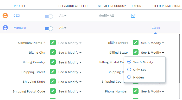Click Close to collapse field permissions
The width and height of the screenshot is (182, 100).
click(x=156, y=28)
